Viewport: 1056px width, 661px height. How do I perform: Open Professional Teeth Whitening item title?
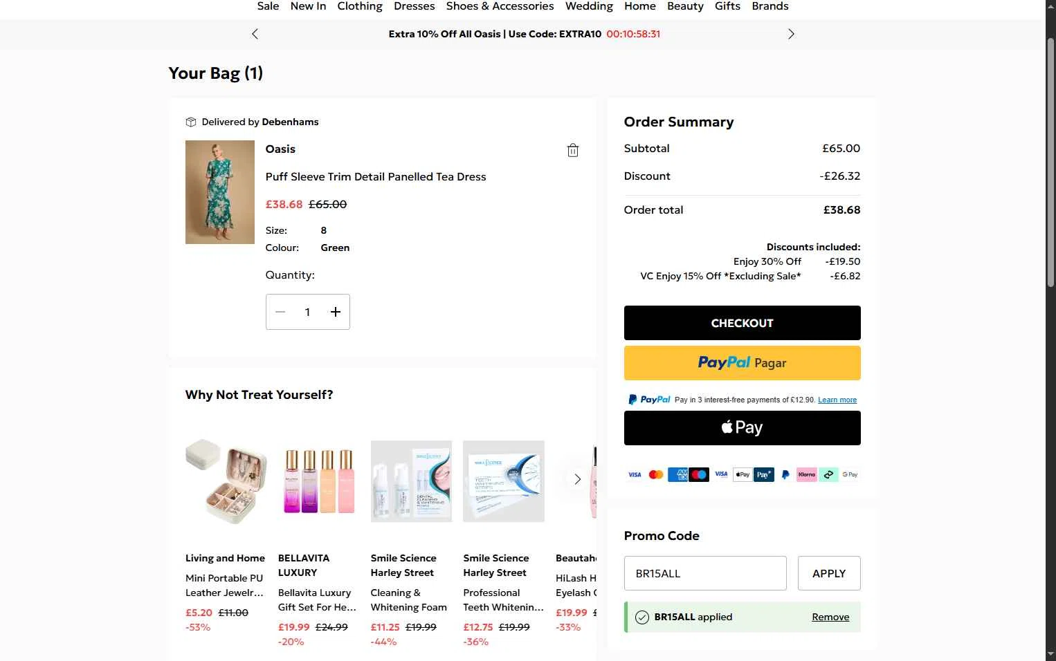[503, 600]
